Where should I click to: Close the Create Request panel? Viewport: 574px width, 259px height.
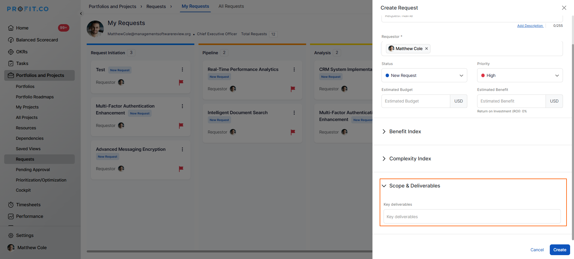pyautogui.click(x=564, y=8)
